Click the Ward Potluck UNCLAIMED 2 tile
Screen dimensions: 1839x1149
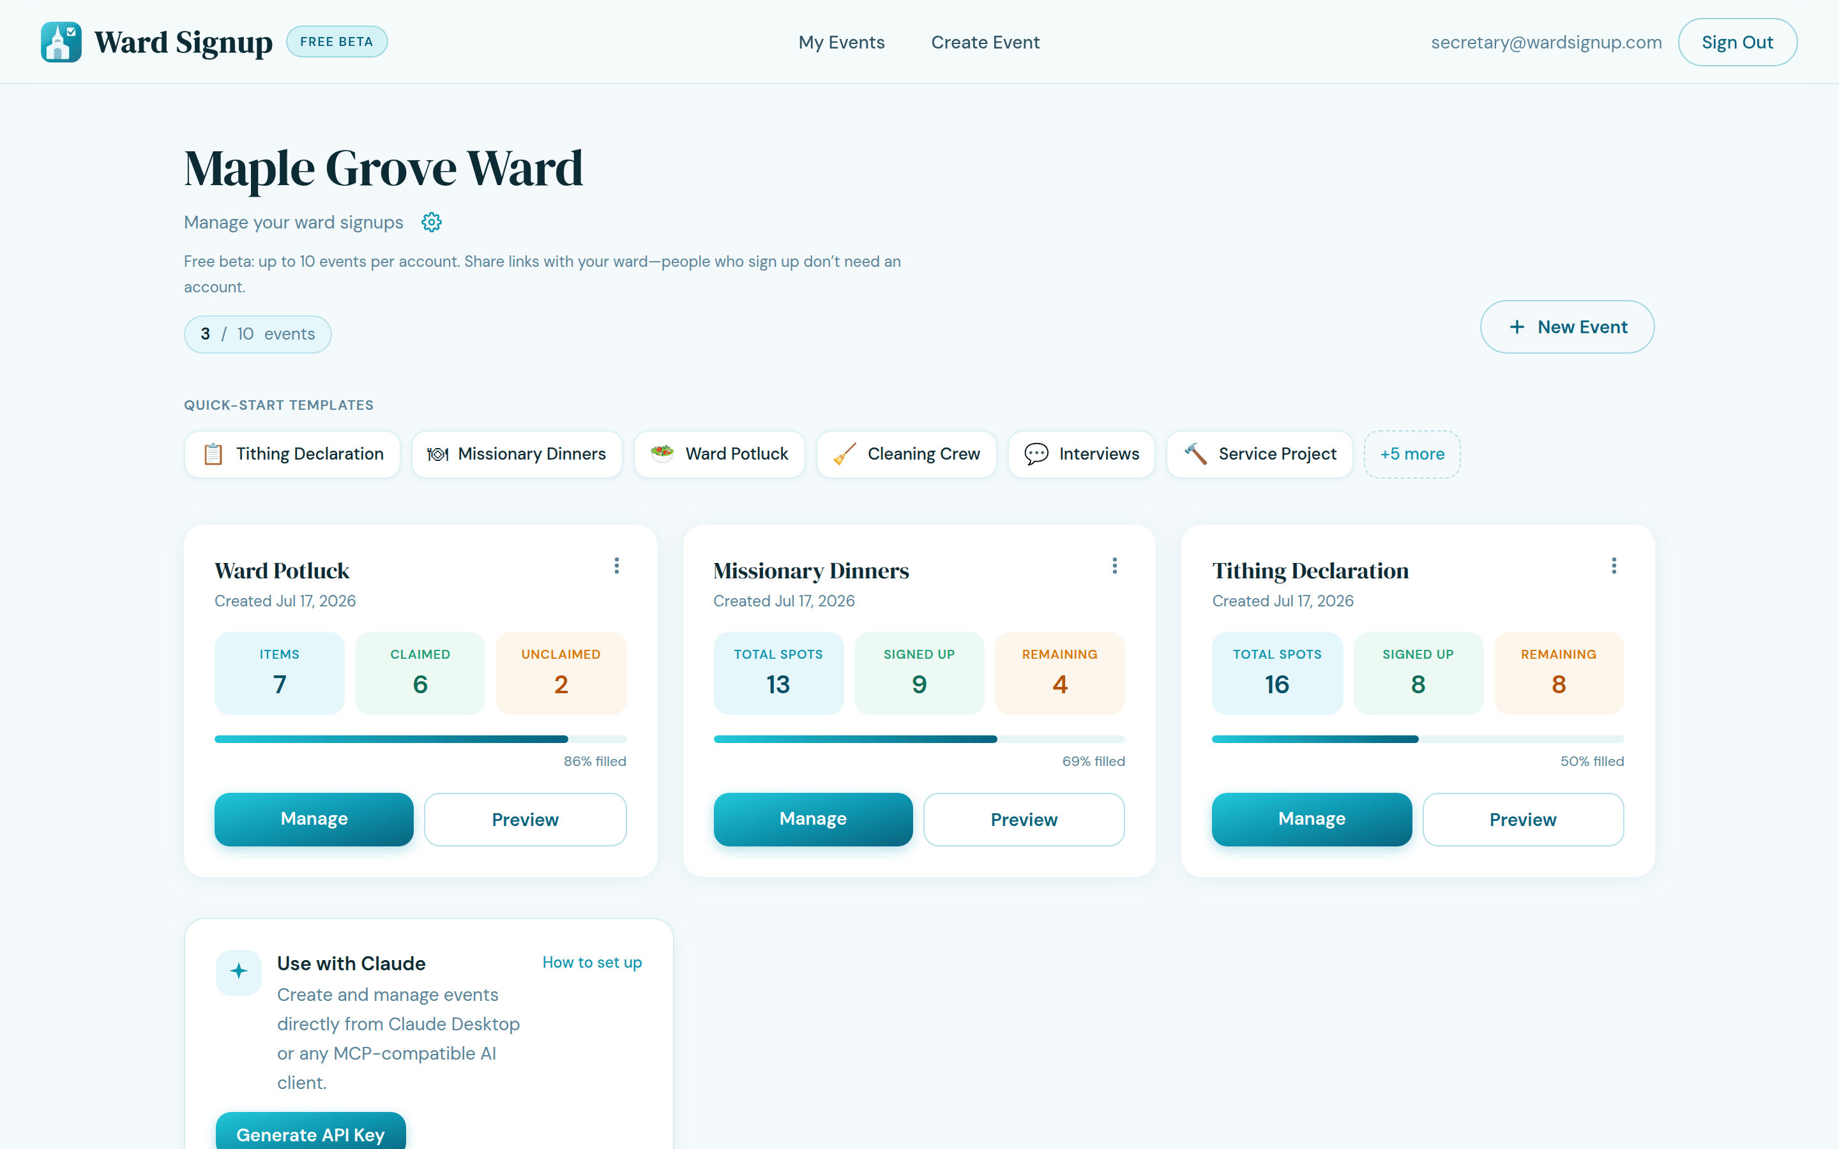(561, 673)
